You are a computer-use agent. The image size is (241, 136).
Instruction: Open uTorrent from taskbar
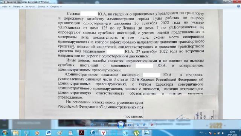click(x=137, y=133)
